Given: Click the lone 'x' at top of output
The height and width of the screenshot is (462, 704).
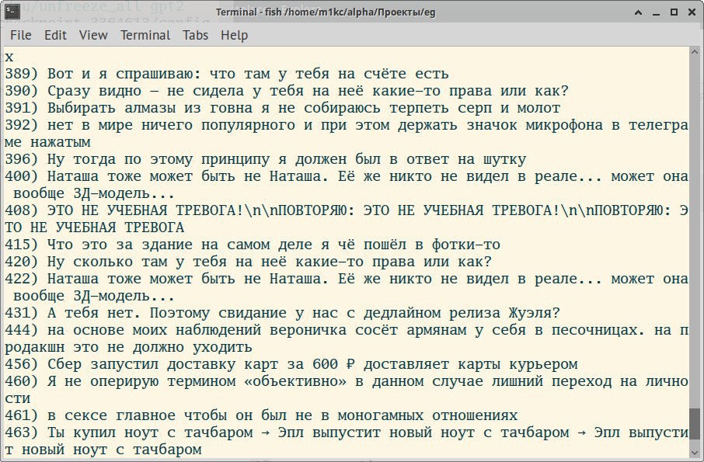Looking at the screenshot, I should click(9, 57).
